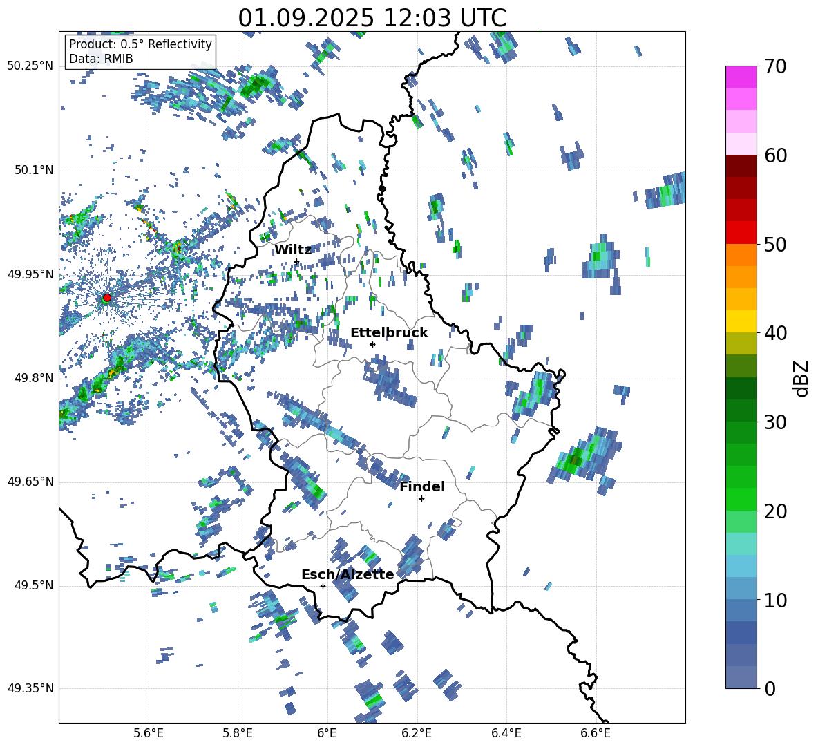
Task: Click the Ettelbruck city label
Action: pos(389,333)
